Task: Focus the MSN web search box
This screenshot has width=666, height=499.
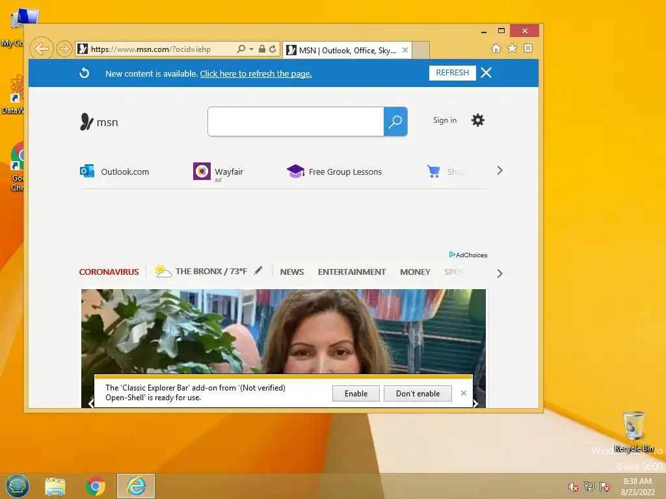Action: [x=296, y=122]
